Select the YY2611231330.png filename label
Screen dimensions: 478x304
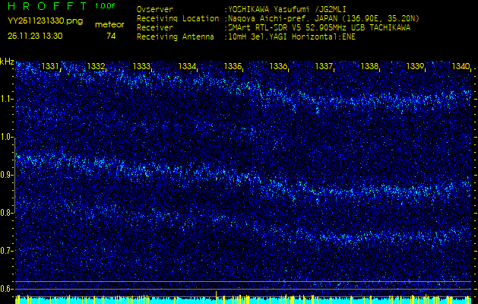point(45,21)
